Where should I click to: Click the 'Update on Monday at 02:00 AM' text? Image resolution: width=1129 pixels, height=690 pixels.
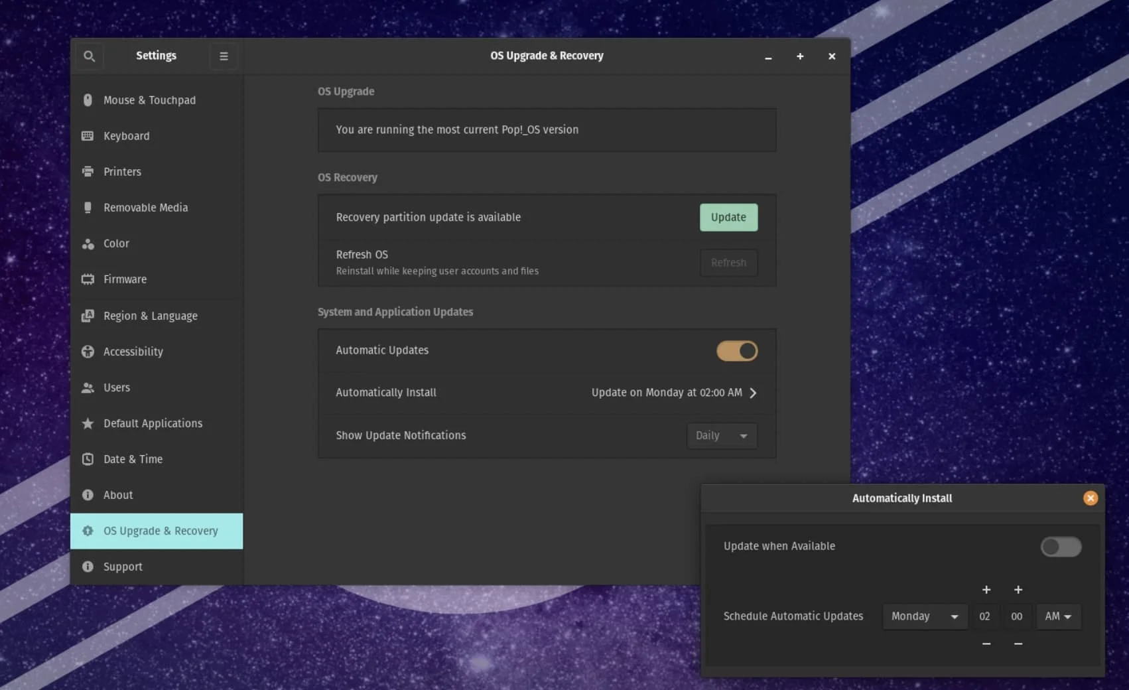(667, 393)
